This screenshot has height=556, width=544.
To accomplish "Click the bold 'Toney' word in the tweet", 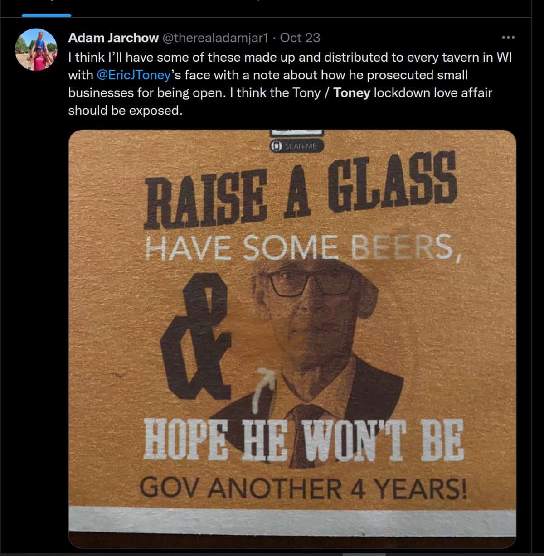I will (x=352, y=93).
